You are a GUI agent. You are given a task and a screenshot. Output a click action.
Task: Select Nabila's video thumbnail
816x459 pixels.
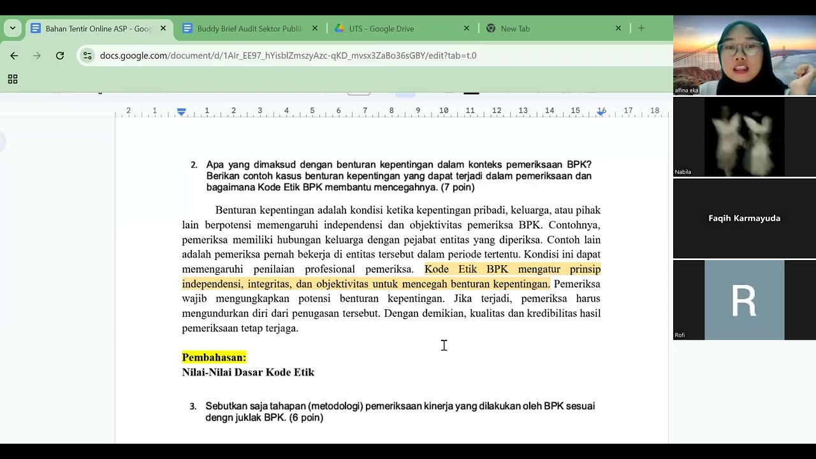click(x=745, y=137)
